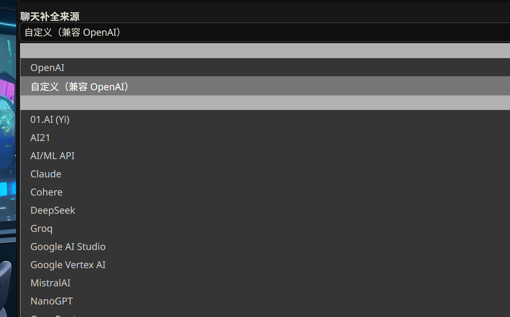
Task: Click the gray separator above 01.AI (Yi)
Action: coord(264,103)
